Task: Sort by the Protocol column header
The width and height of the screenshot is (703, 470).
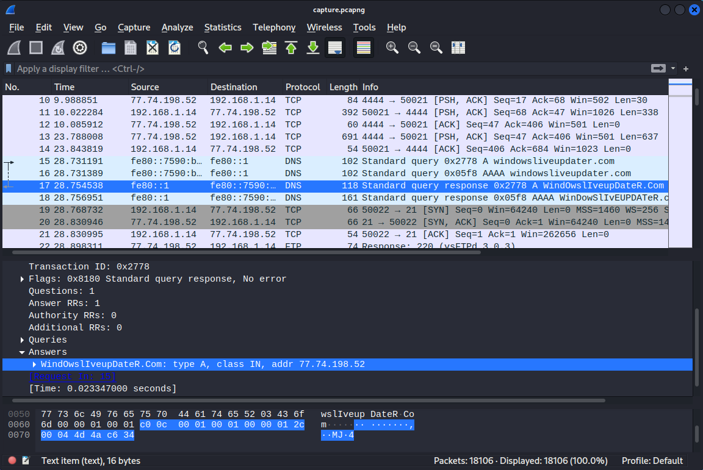Action: click(x=305, y=87)
